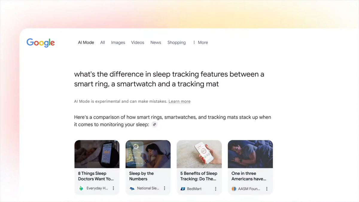Viewport: 359px width, 202px height.
Task: Open options menu on the BedMart card
Action: (x=215, y=189)
